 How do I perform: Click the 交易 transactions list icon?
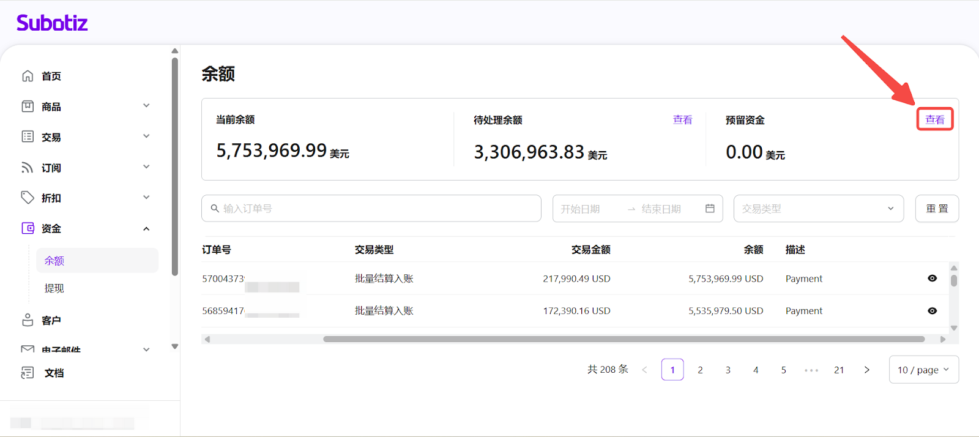click(28, 136)
